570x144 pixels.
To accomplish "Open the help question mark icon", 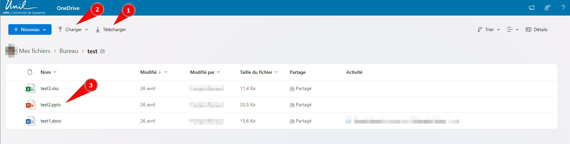I will coord(563,8).
